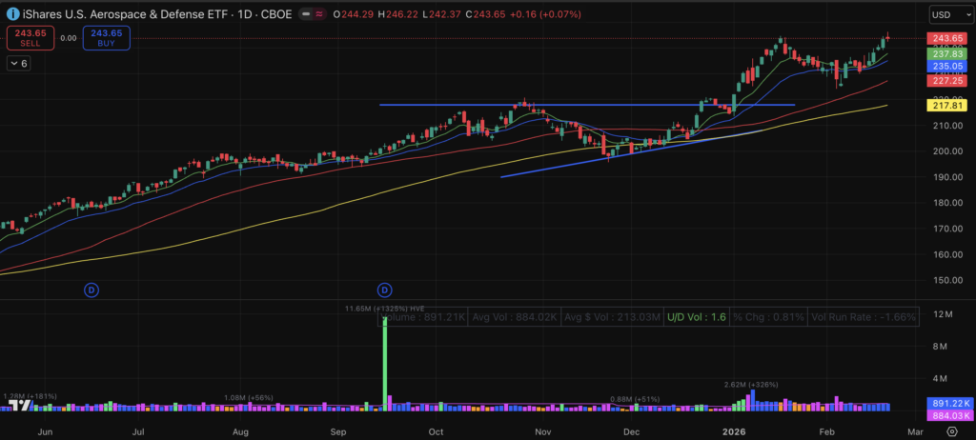This screenshot has width=976, height=440.
Task: Click the blue BUY 243.65 button
Action: (106, 38)
